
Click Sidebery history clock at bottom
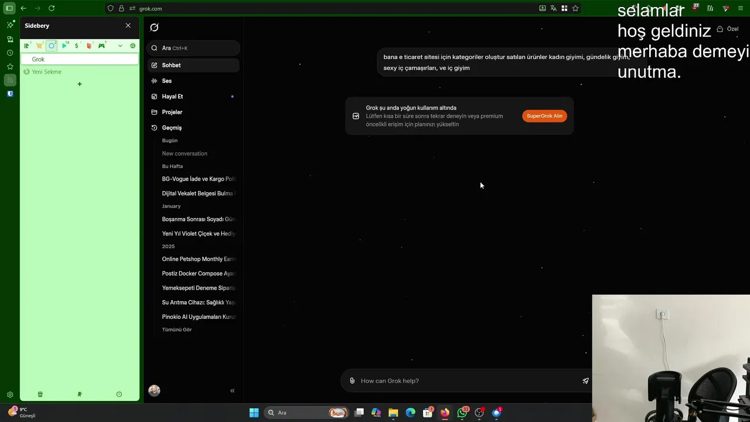119,394
